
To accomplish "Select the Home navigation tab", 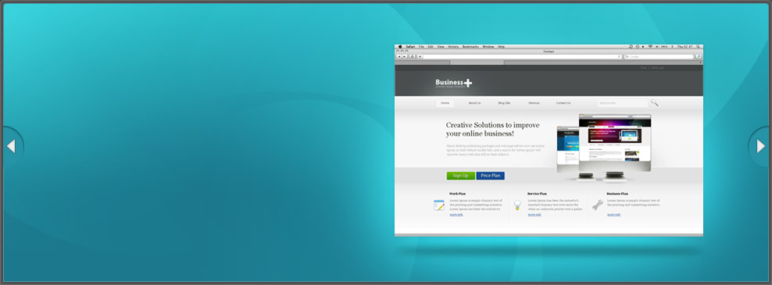I will pos(445,103).
